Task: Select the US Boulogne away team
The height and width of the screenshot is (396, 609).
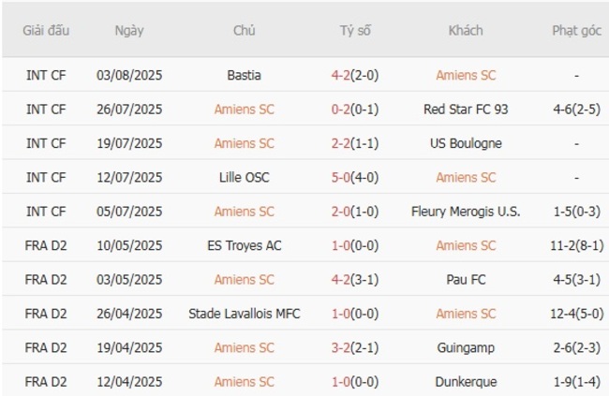Action: [x=466, y=143]
